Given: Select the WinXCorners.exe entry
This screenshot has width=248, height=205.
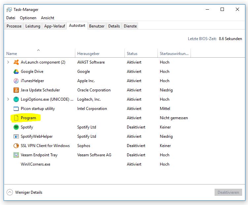Looking at the screenshot, I should (36, 164).
